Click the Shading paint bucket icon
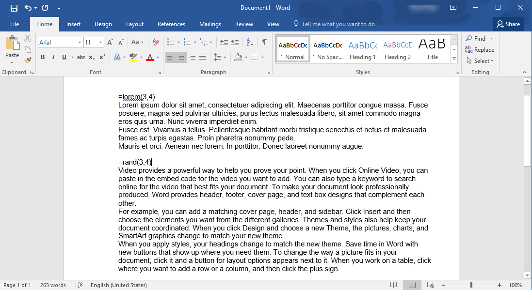This screenshot has width=532, height=290. click(x=238, y=57)
